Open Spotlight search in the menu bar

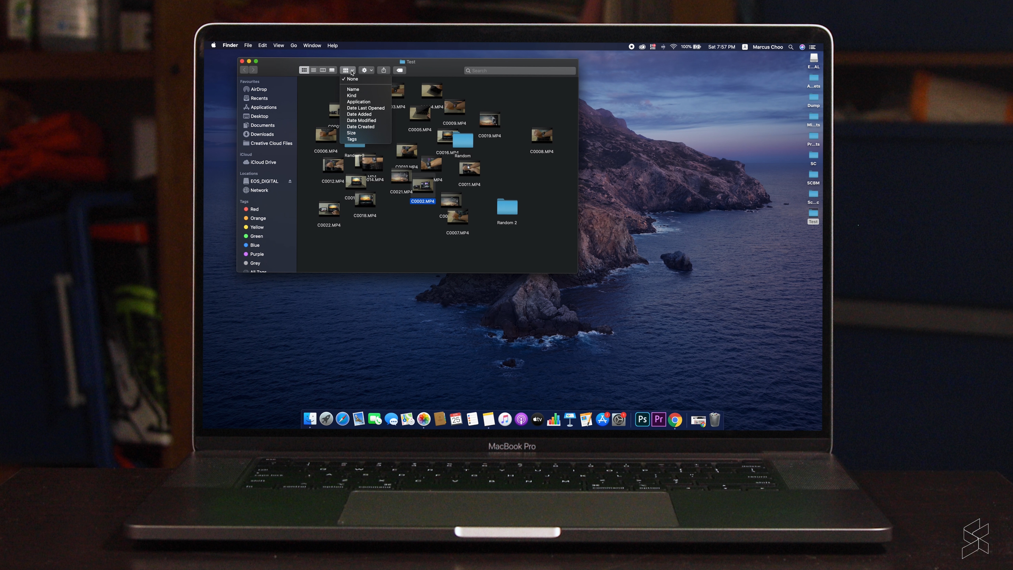790,47
